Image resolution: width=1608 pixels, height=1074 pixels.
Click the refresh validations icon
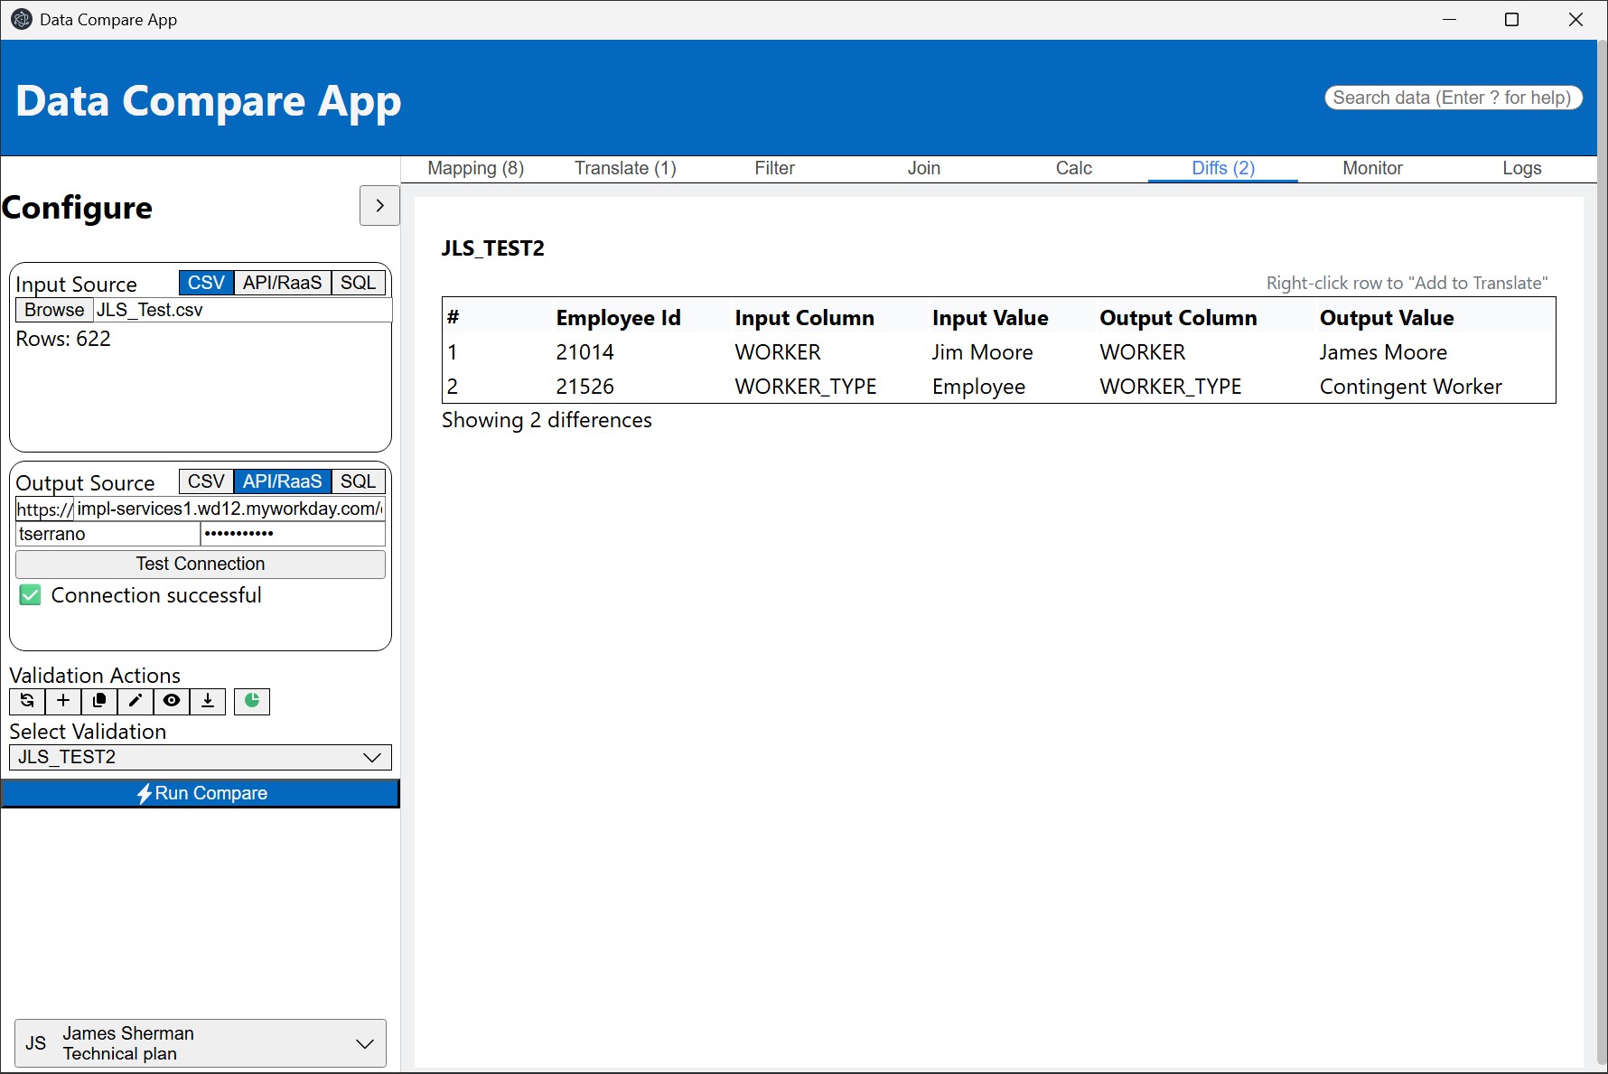point(27,701)
